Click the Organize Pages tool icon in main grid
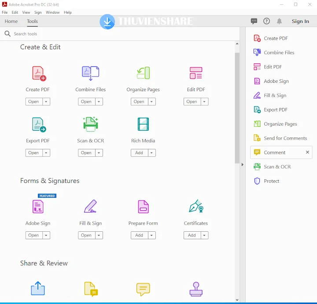Screen dimensions: 317x304 pyautogui.click(x=143, y=73)
